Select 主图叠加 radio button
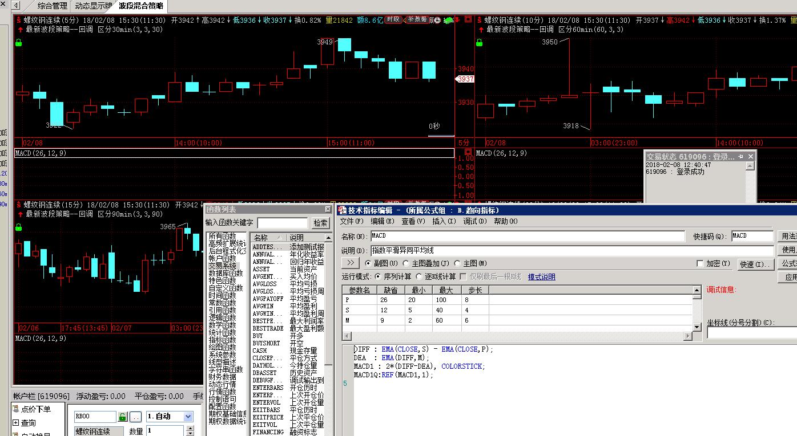797x436 pixels. point(406,263)
